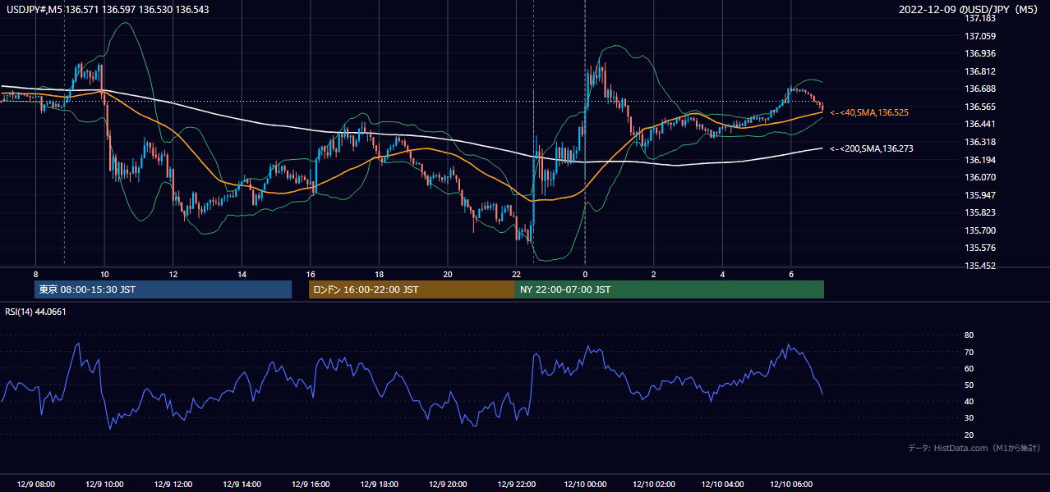
Task: Click the hour label 20 on chart axis
Action: (448, 274)
